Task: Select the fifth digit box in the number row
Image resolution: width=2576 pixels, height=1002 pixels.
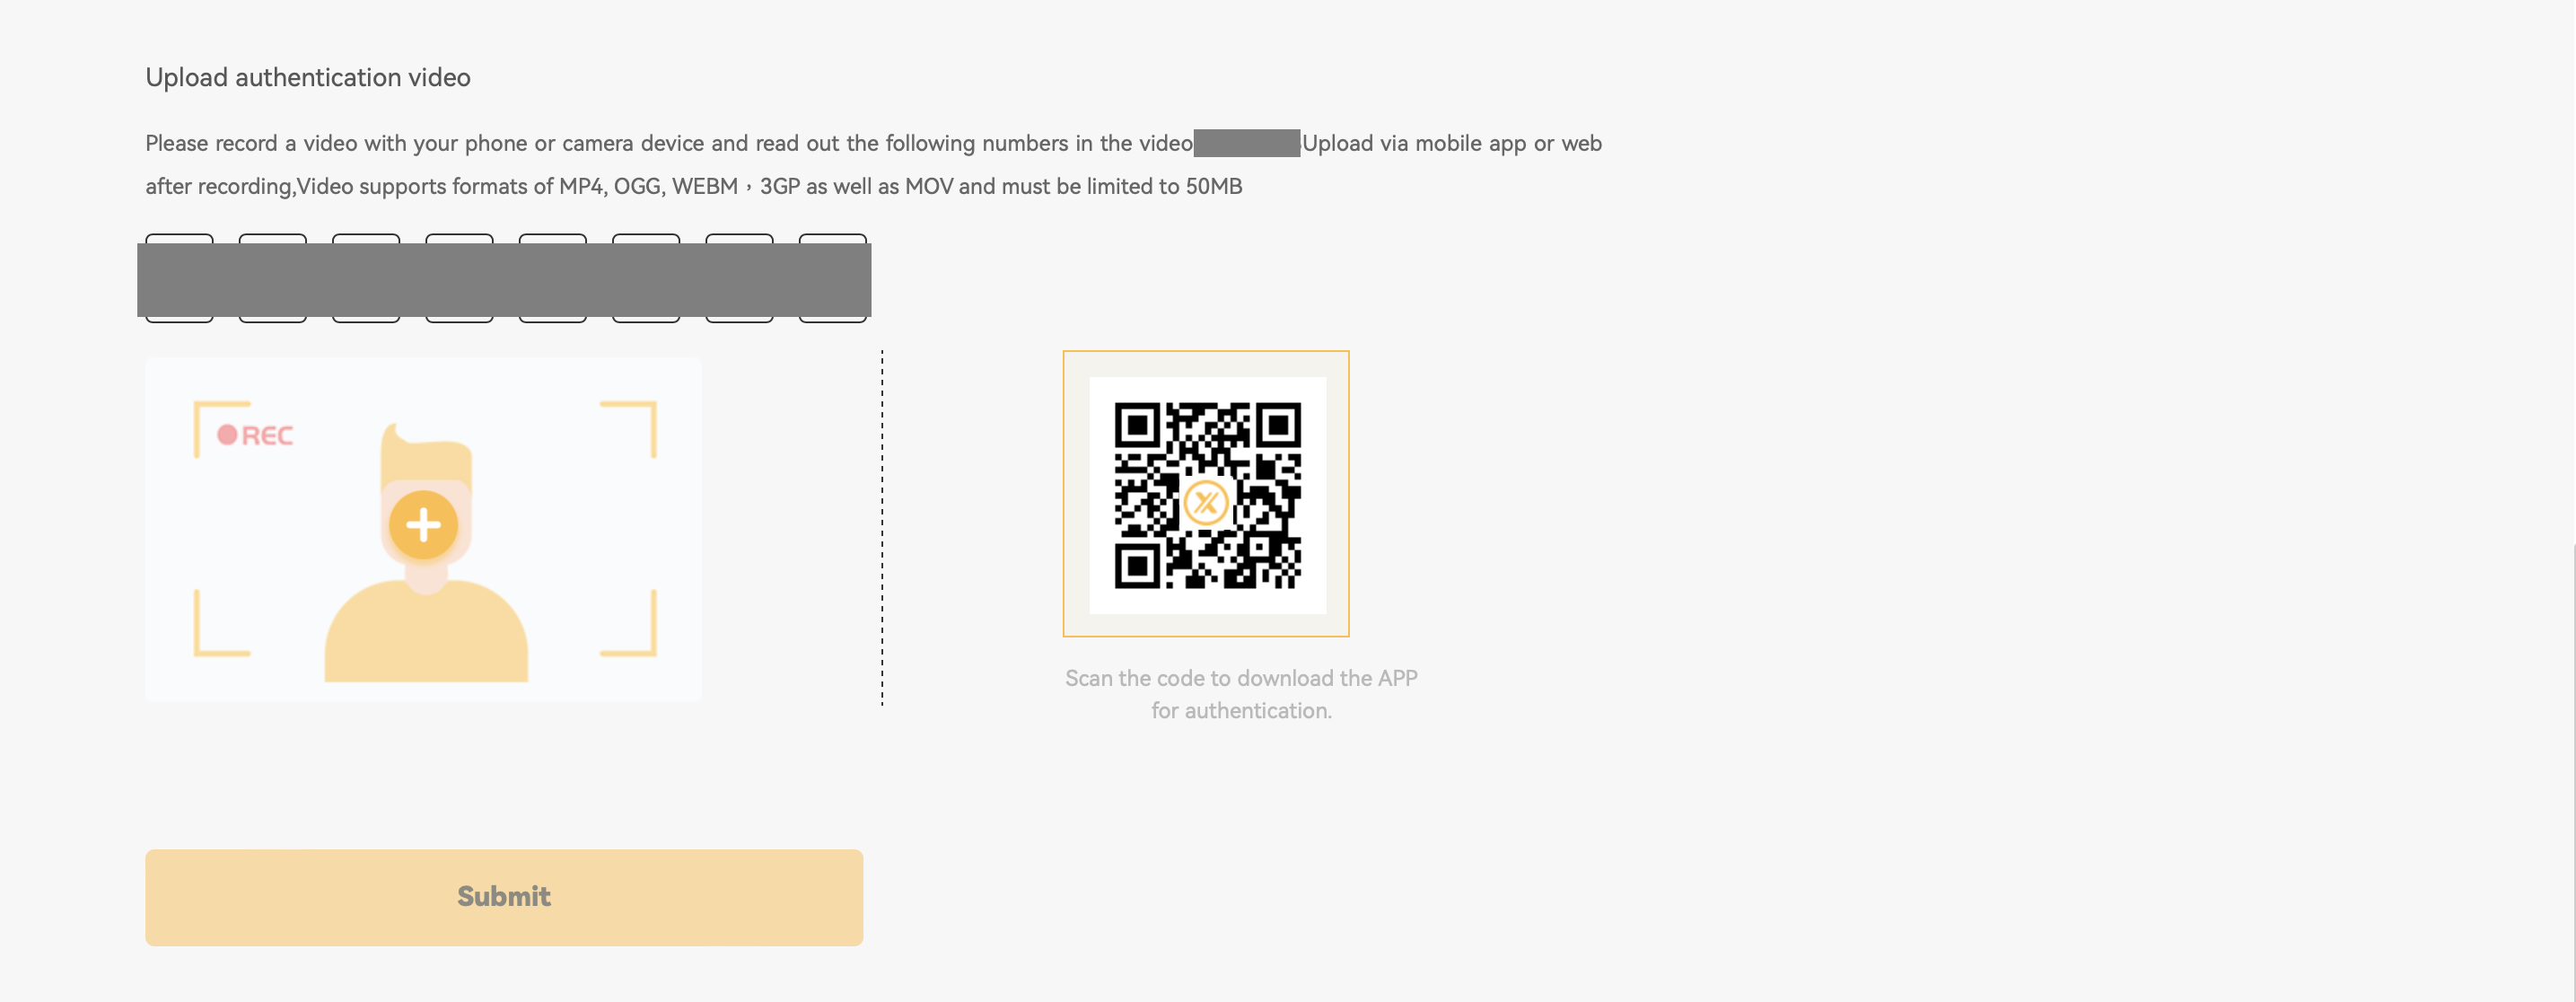Action: 553,278
